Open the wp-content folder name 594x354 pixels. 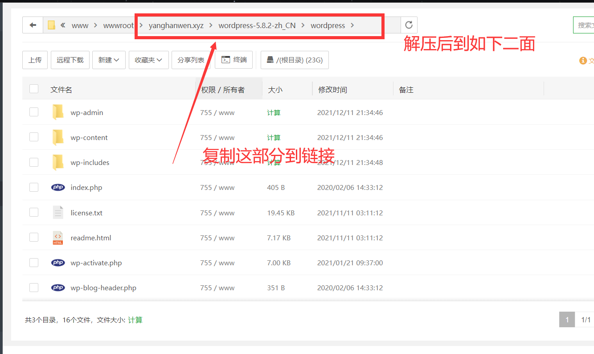(x=89, y=137)
